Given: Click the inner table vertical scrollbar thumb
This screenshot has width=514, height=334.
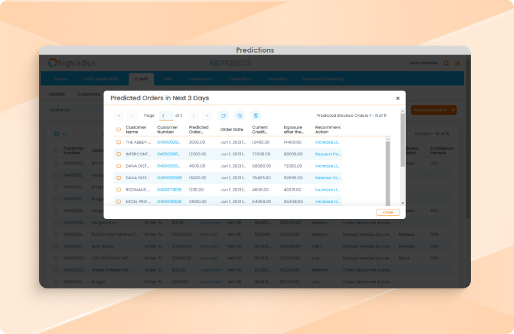Looking at the screenshot, I should click(x=388, y=173).
